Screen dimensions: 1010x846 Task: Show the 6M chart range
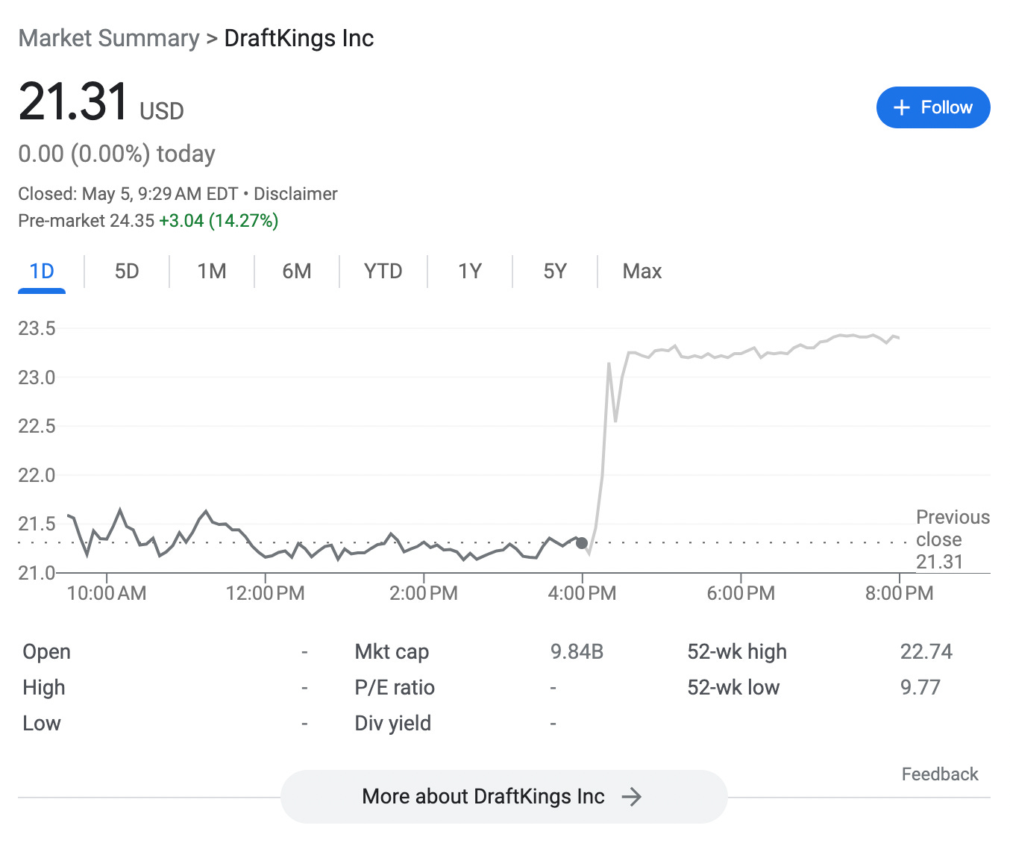(297, 271)
